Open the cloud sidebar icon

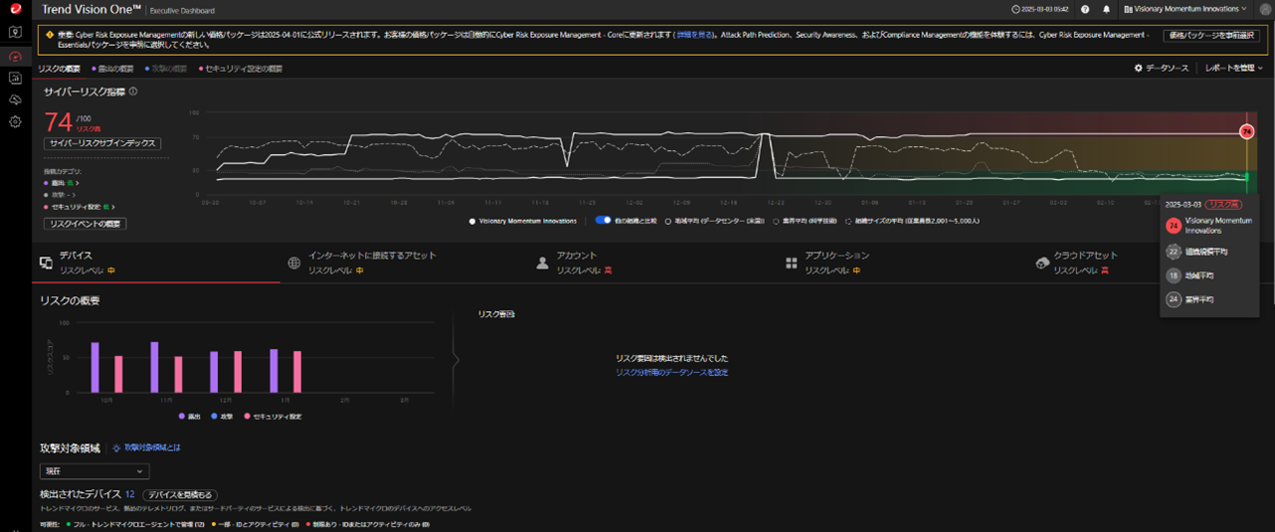(15, 99)
